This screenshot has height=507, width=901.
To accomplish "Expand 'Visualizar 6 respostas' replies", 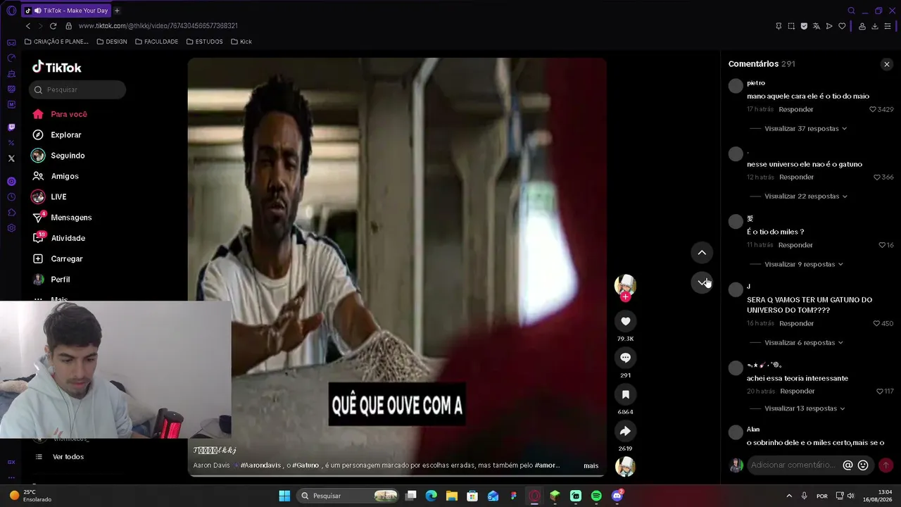I will (804, 343).
